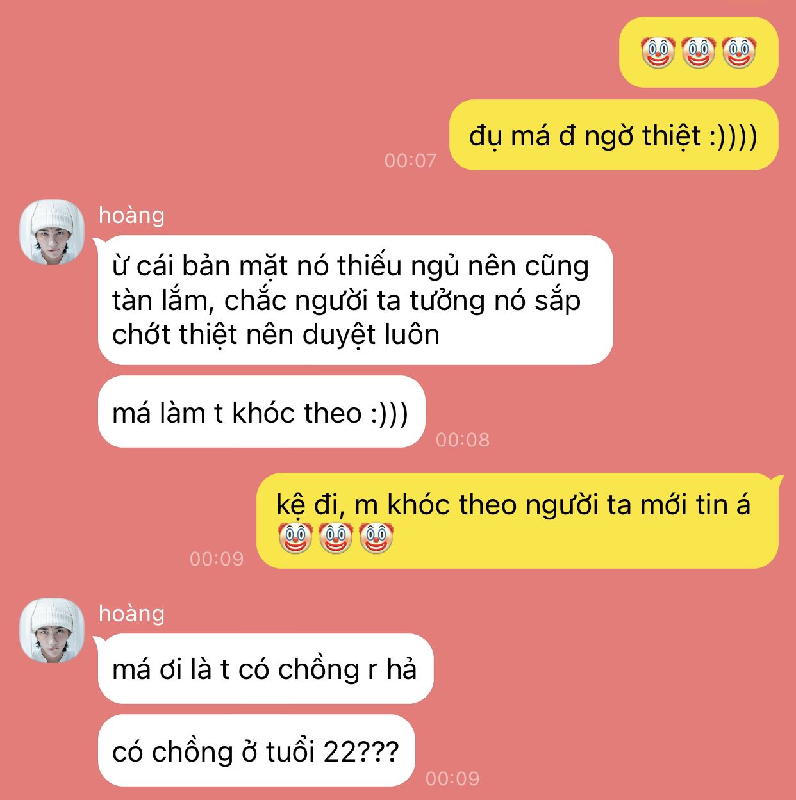Click second clown emoji under "kệ đi" text
Viewport: 796px width, 800px height.
click(x=336, y=537)
